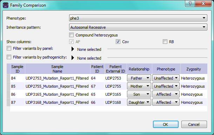Expand the panel filter disclosure triangle
214x135 pixels.
[x=73, y=49]
